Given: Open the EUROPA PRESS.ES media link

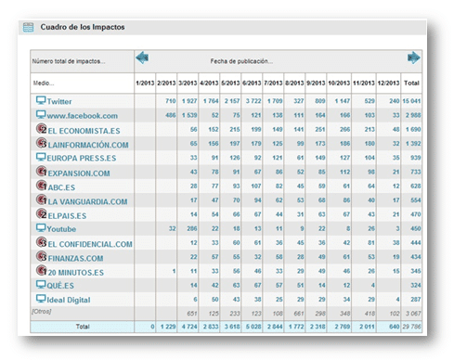Looking at the screenshot, I should [82, 158].
